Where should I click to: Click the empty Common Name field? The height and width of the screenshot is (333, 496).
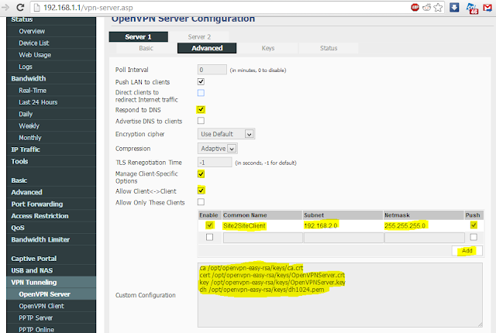click(263, 238)
